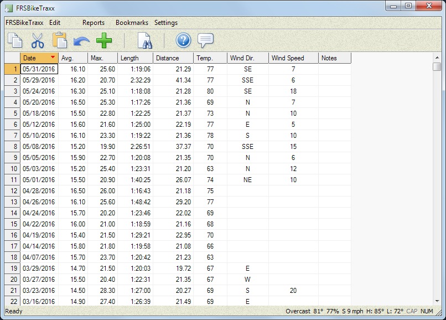
Task: Open the Edit menu
Action: (55, 23)
